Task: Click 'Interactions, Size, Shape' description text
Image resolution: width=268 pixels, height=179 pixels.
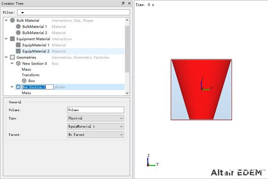Action: (x=72, y=21)
